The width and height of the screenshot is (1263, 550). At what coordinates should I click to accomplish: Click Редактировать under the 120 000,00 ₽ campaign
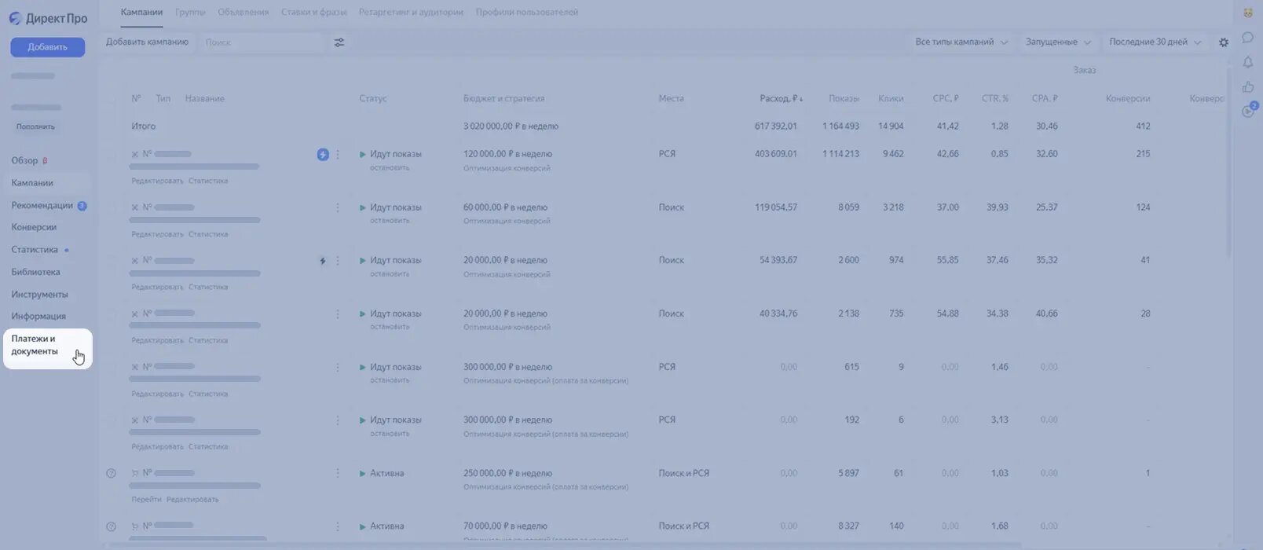pyautogui.click(x=157, y=181)
